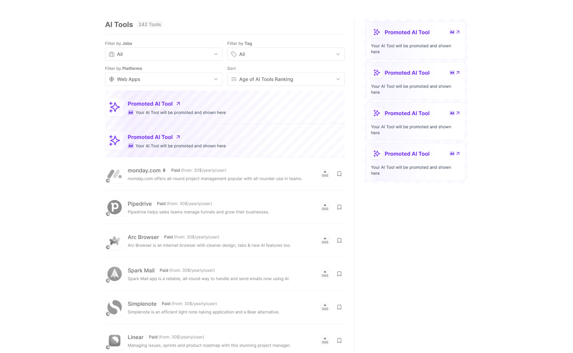The image size is (573, 353).
Task: Click the Linear logo icon
Action: 115,340
